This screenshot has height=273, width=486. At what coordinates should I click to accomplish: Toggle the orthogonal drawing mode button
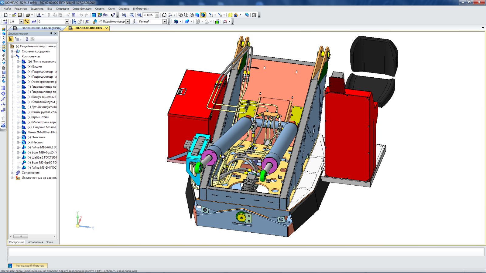coord(27,22)
